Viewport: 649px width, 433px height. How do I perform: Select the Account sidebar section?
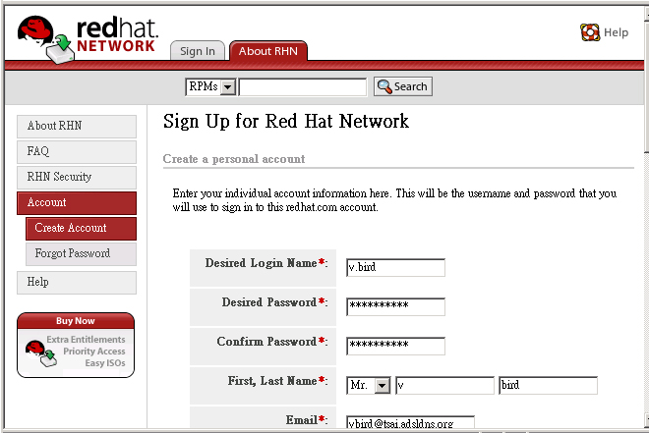coord(76,202)
